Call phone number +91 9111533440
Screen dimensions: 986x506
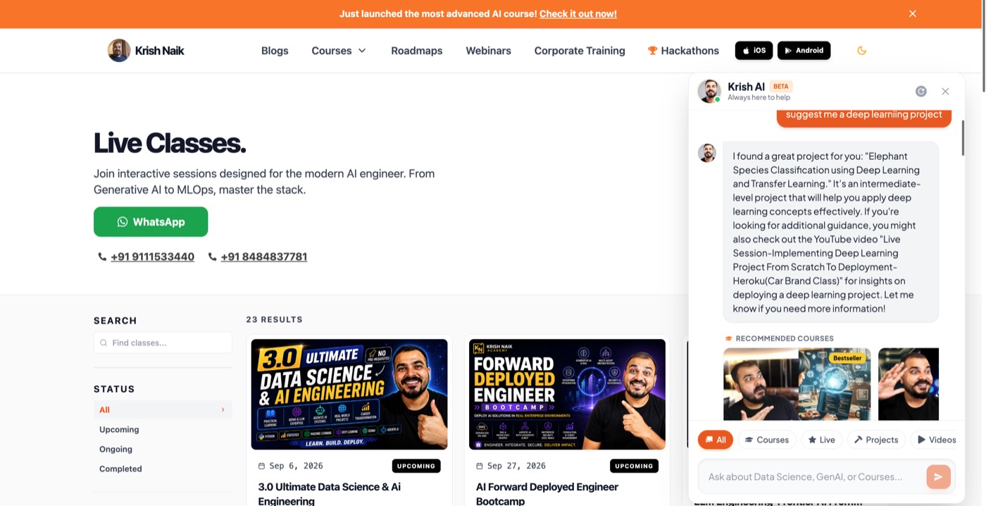[152, 257]
